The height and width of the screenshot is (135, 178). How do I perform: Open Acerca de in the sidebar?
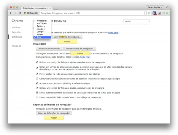coord(16,46)
